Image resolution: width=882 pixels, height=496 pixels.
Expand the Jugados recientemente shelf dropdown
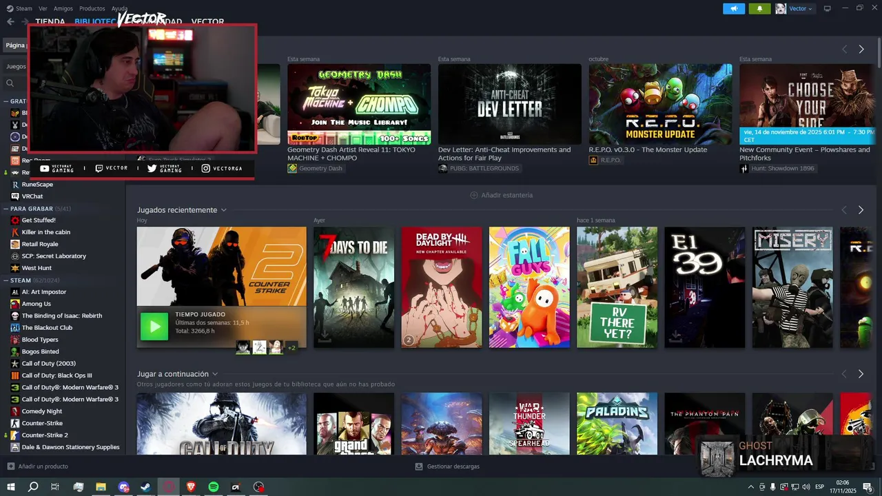[223, 210]
